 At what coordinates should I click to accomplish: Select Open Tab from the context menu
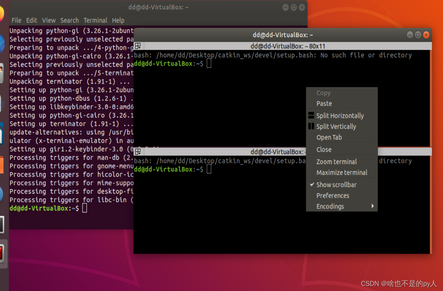coord(329,137)
